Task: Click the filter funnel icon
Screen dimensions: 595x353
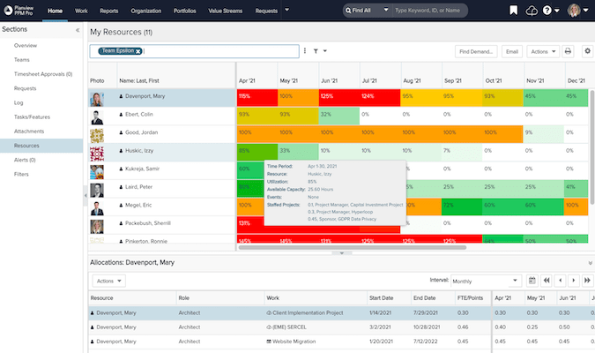Action: tap(316, 52)
